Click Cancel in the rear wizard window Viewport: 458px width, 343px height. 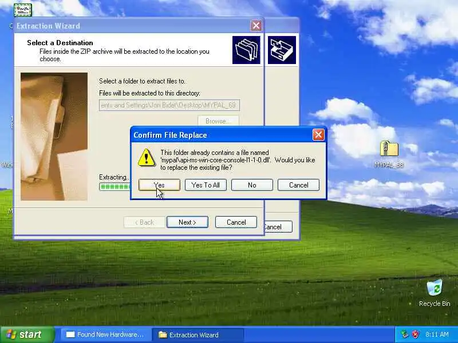tap(278, 226)
